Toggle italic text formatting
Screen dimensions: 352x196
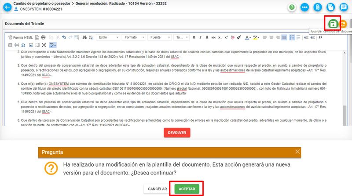click(x=200, y=37)
